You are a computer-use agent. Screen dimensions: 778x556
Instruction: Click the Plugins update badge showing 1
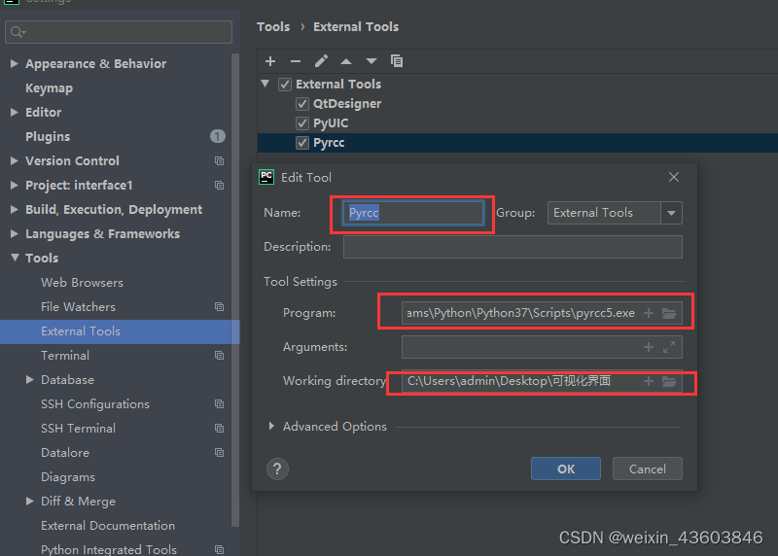(x=217, y=136)
